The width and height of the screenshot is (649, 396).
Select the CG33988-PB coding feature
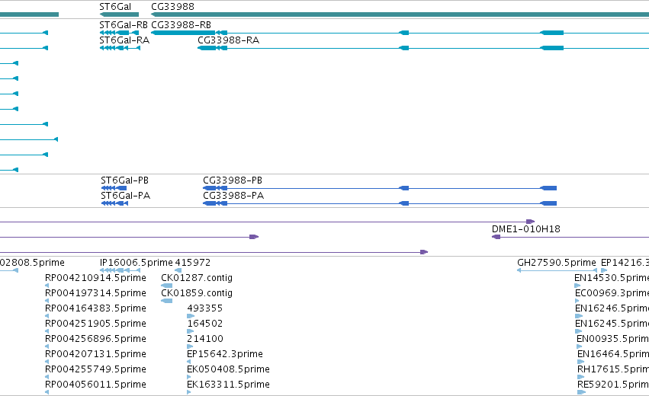(x=380, y=188)
